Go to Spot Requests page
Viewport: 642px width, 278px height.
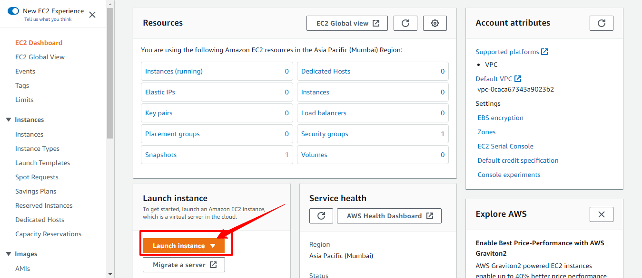click(x=37, y=177)
